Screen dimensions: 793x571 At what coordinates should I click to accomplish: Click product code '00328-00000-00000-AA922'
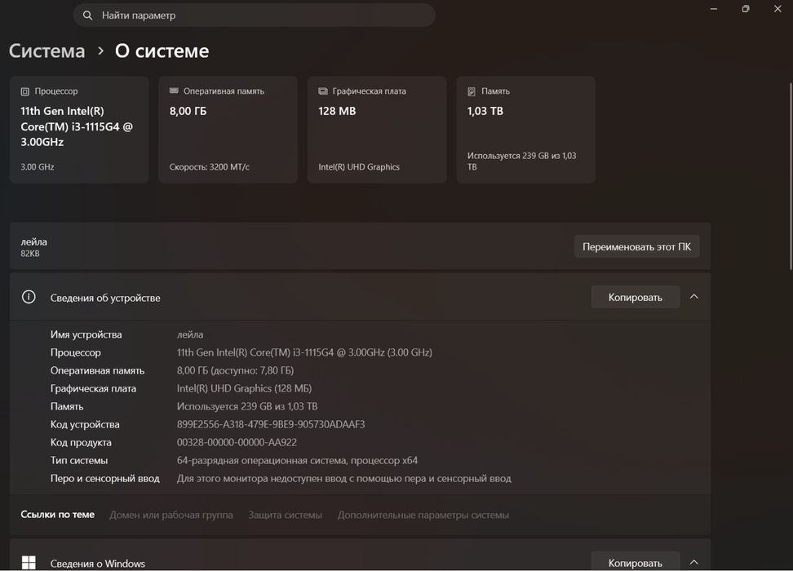click(237, 443)
